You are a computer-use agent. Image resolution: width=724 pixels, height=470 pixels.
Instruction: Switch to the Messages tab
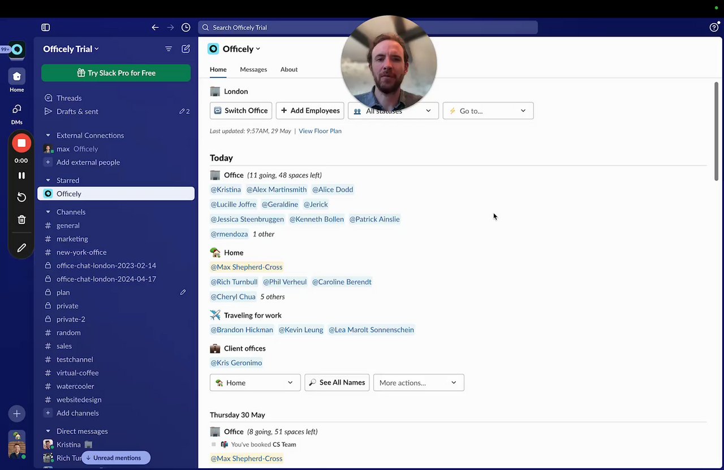[253, 70]
